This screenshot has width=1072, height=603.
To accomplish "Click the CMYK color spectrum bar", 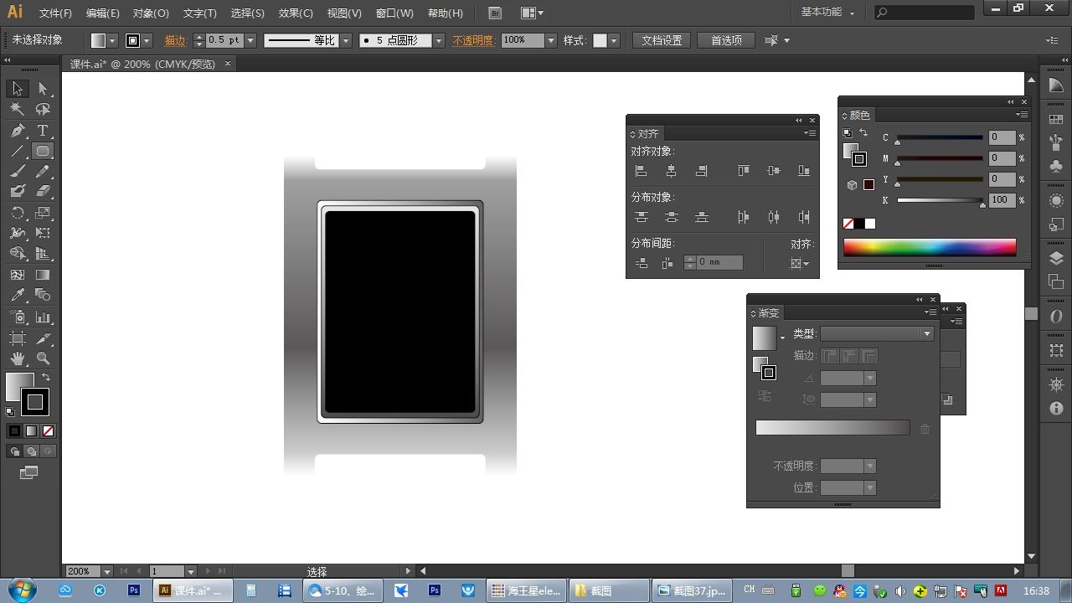I will (930, 247).
